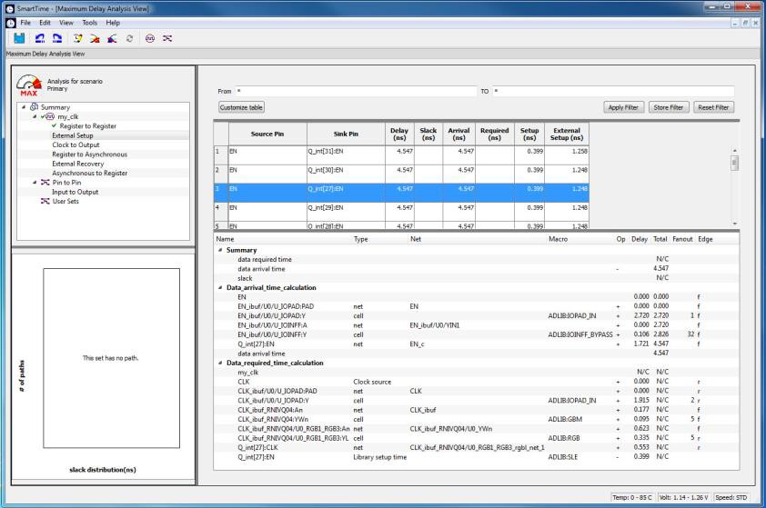
Task: Open the Tools menu
Action: point(89,22)
